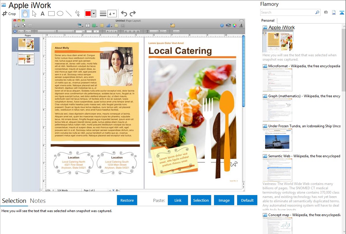Screen dimensions: 346x234
Task: Open the Shapes menu in Pages
Action: coord(94,26)
